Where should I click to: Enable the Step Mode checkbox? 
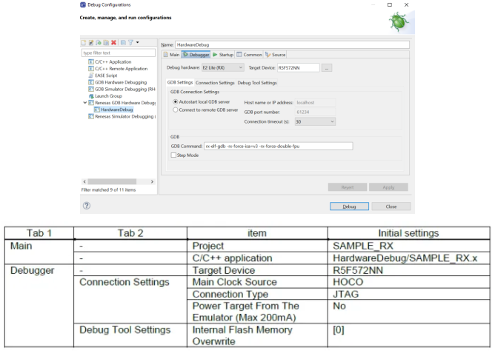[173, 155]
